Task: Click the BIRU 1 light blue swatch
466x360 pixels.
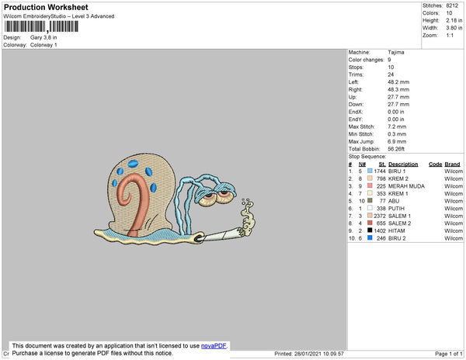Action: [370, 171]
